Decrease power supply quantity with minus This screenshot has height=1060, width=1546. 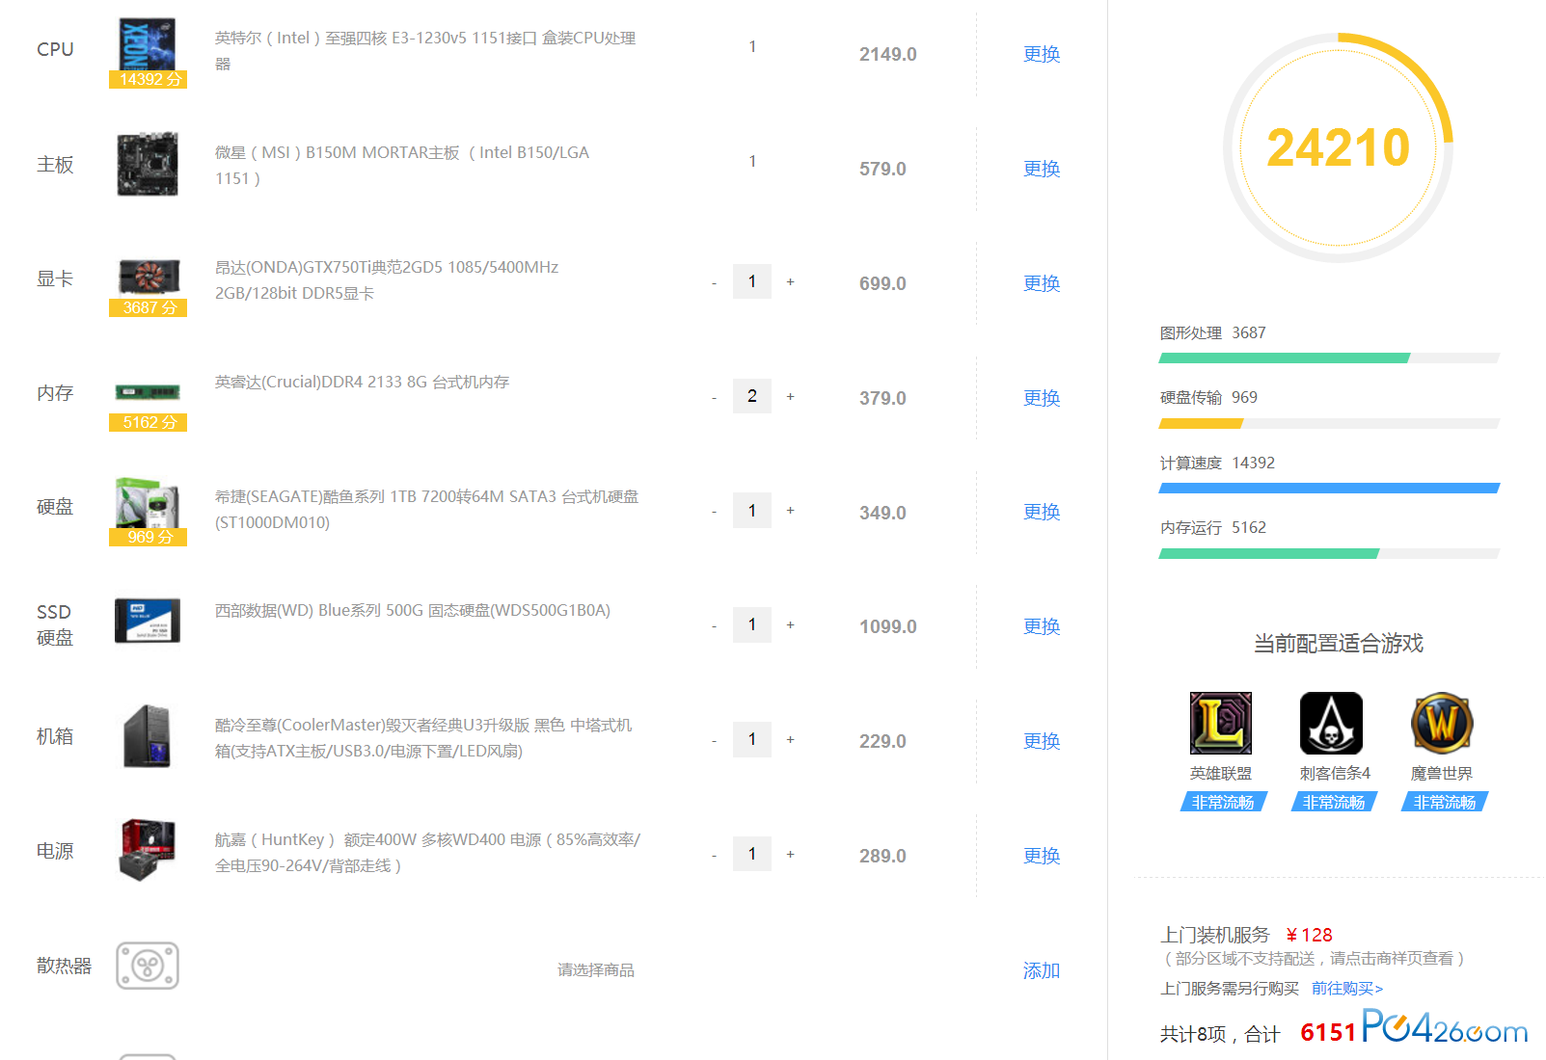click(714, 856)
